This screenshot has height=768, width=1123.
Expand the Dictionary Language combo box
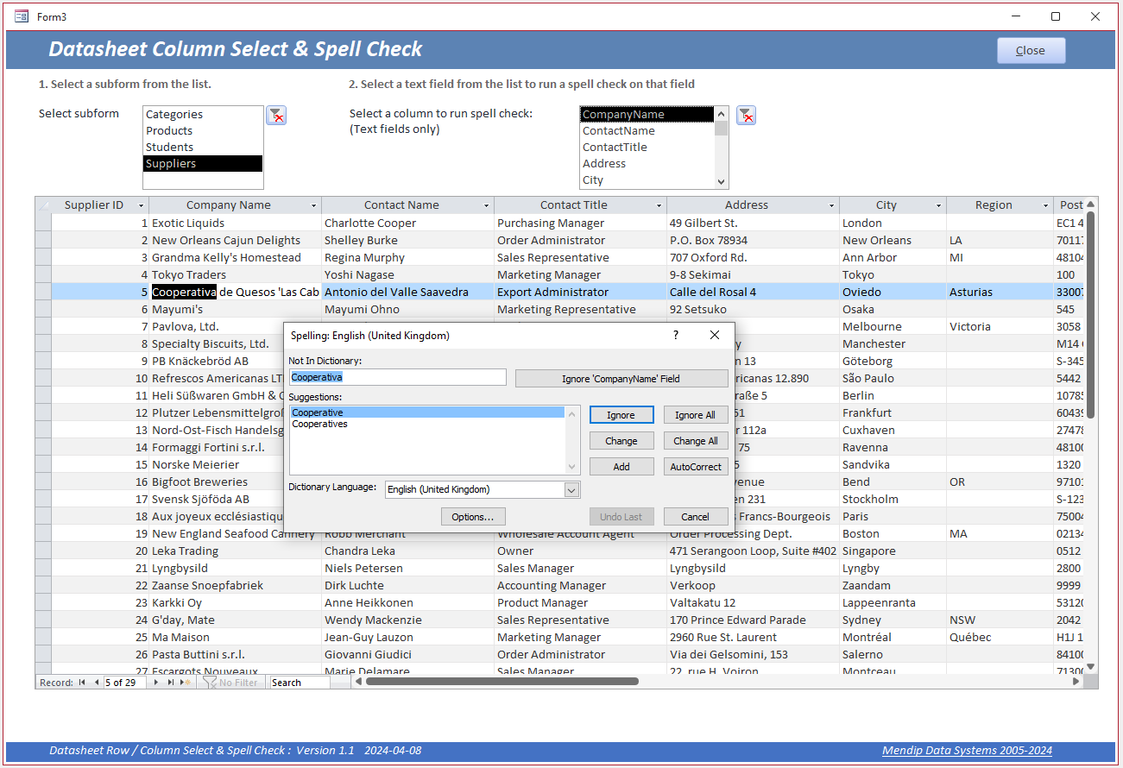click(571, 490)
